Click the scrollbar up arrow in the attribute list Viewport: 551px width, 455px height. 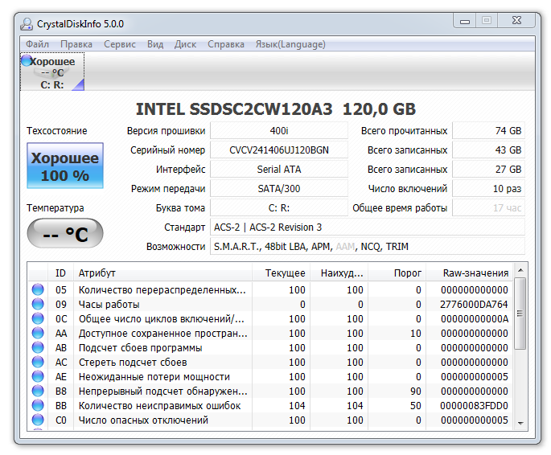point(520,272)
